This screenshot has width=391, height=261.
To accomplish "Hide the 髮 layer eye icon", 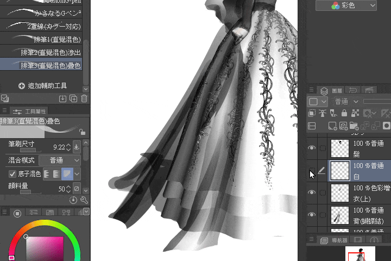I will tap(312, 148).
